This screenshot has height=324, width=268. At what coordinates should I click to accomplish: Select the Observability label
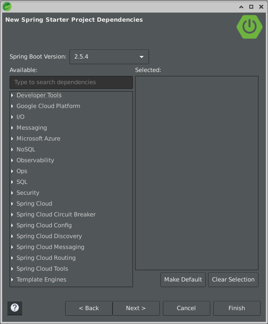click(x=35, y=160)
